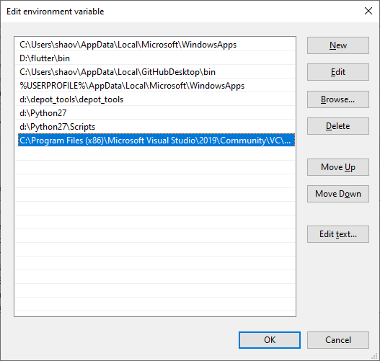This screenshot has height=361, width=380.
Task: Click the resize grip in the dialog corner
Action: coord(375,356)
